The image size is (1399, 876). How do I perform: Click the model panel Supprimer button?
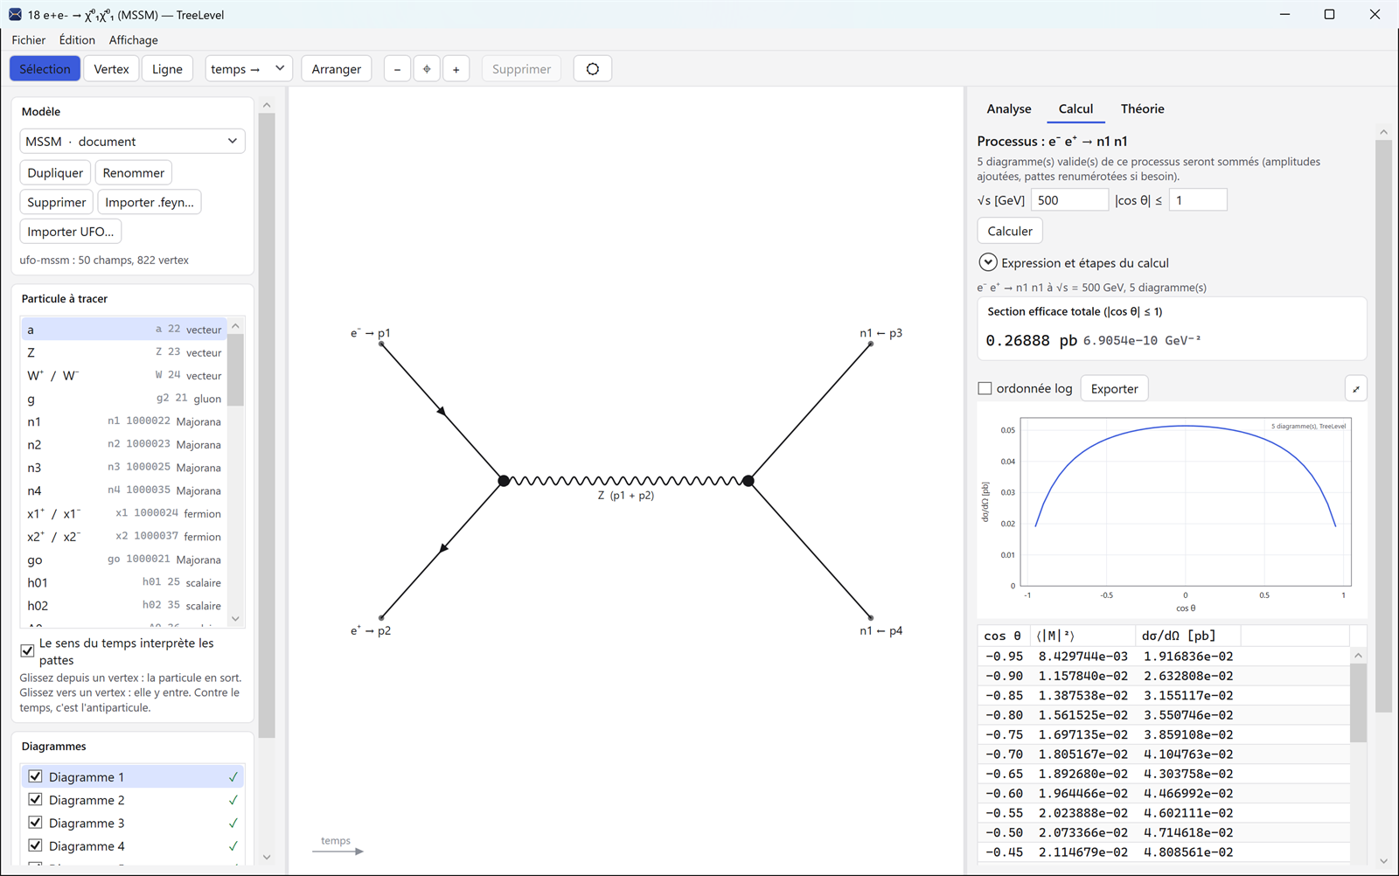click(56, 203)
